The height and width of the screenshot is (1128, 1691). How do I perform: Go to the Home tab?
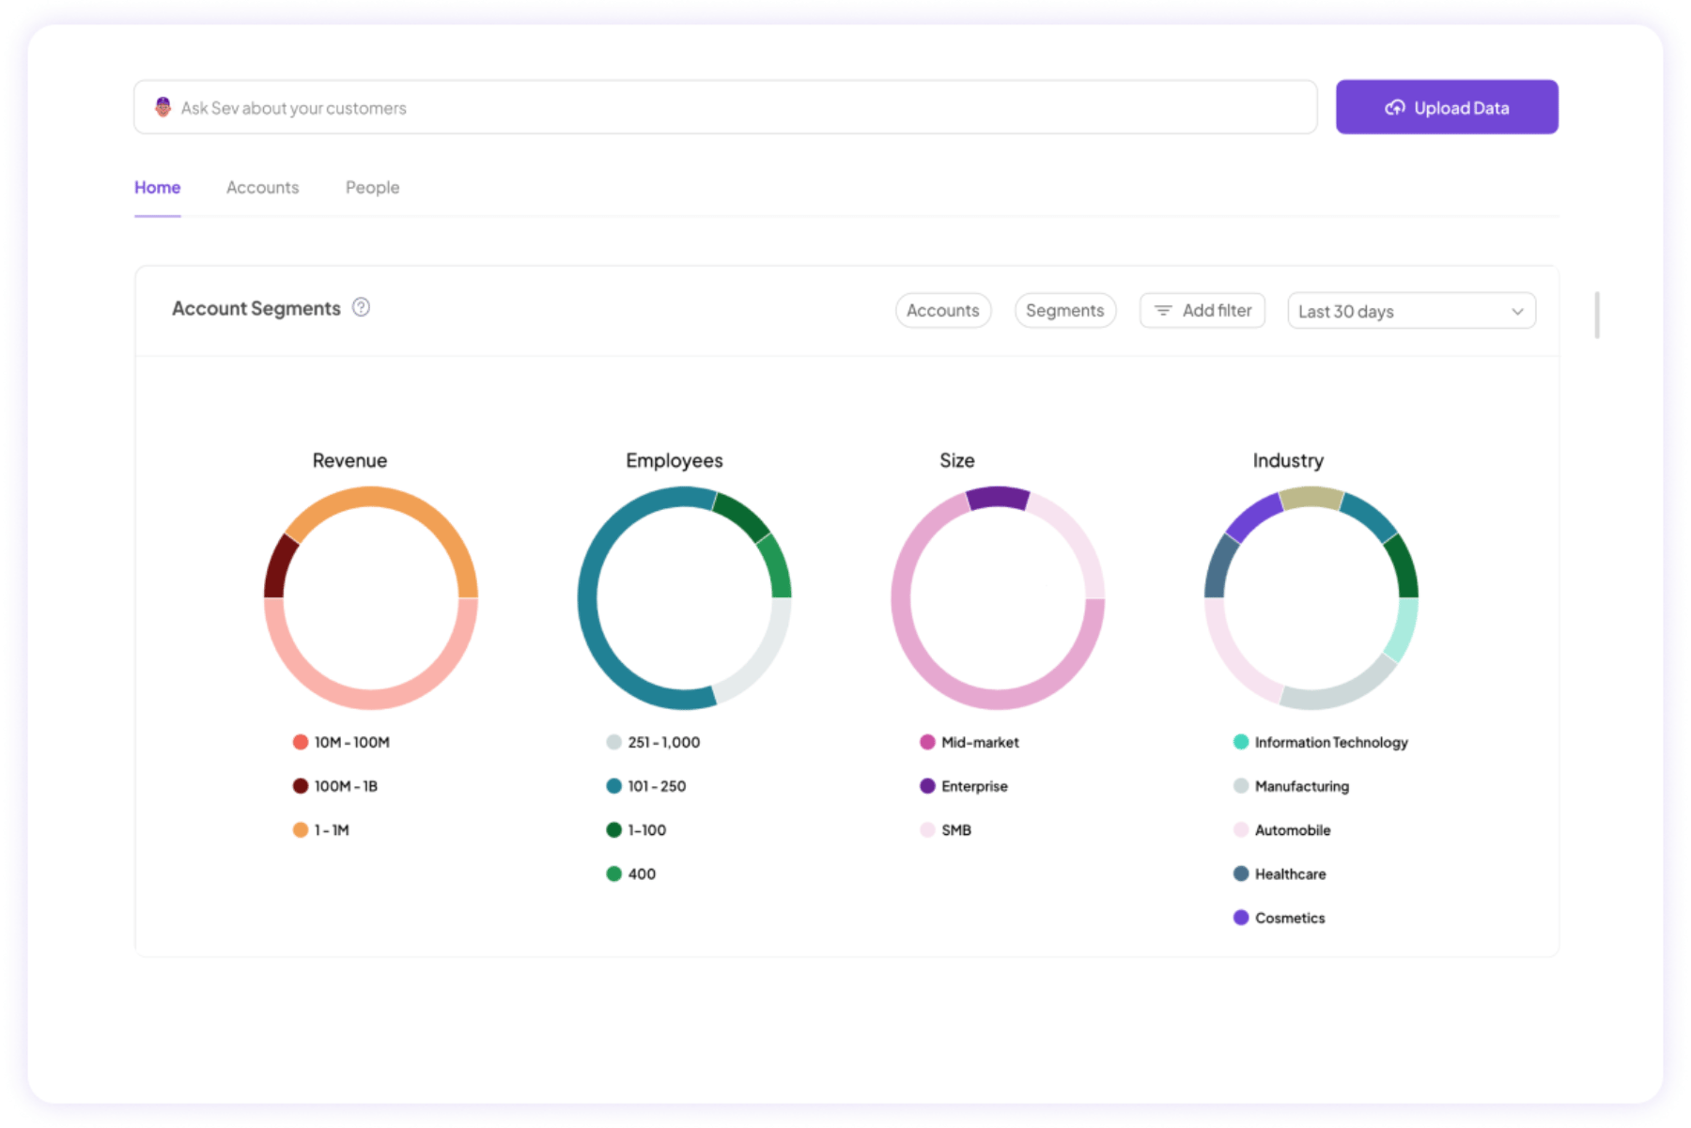[x=157, y=188]
